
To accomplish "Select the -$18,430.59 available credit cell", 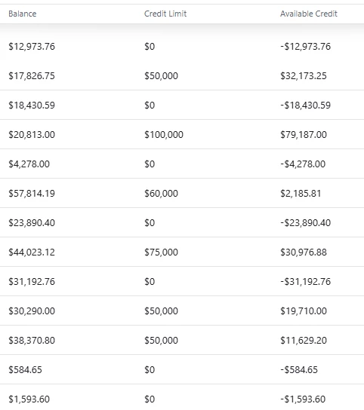I will click(306, 106).
